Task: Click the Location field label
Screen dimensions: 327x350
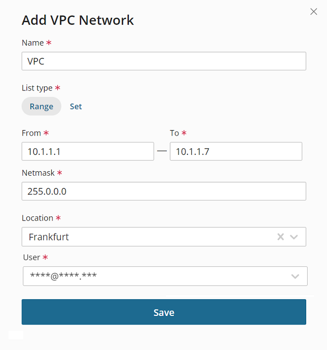Action: pyautogui.click(x=38, y=218)
